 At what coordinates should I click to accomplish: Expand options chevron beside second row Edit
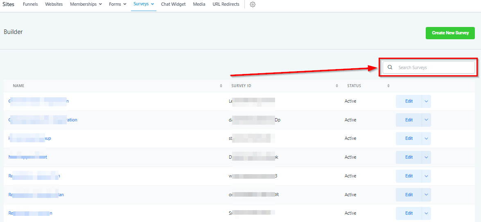click(x=426, y=120)
